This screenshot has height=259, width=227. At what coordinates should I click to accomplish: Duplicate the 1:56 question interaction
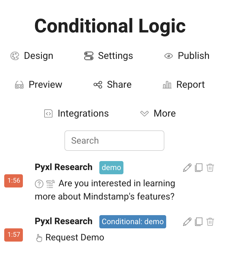tap(199, 168)
